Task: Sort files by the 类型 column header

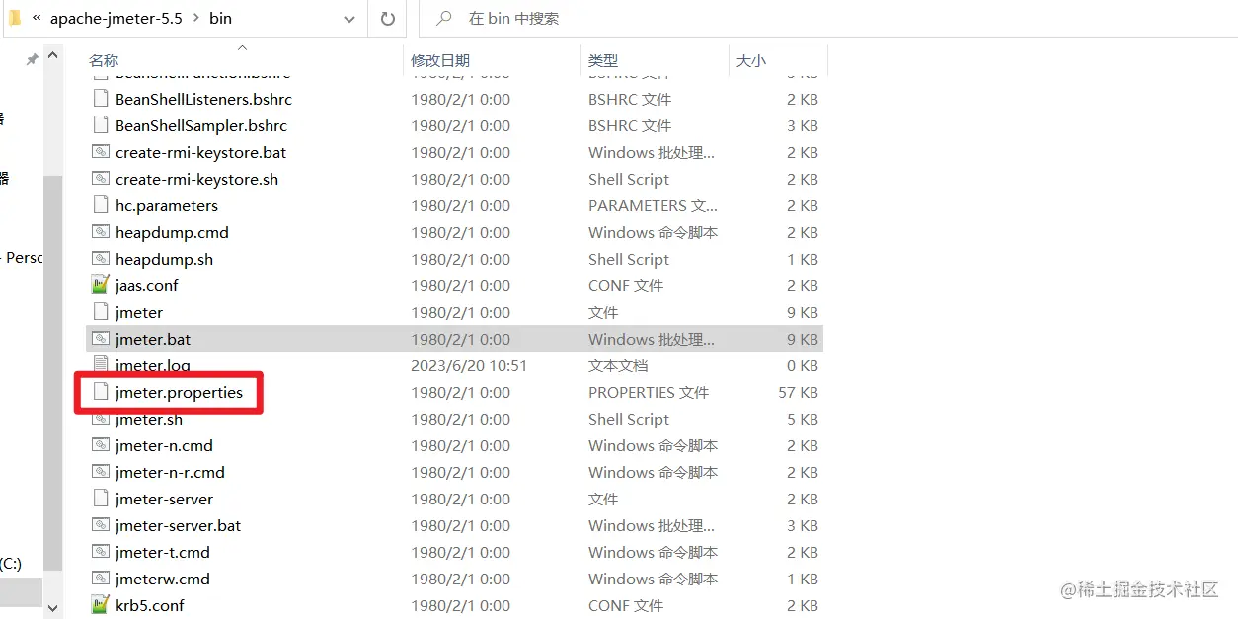Action: click(x=603, y=61)
